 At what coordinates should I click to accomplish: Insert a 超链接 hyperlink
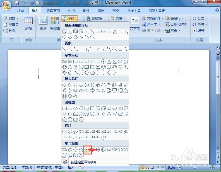94,18
